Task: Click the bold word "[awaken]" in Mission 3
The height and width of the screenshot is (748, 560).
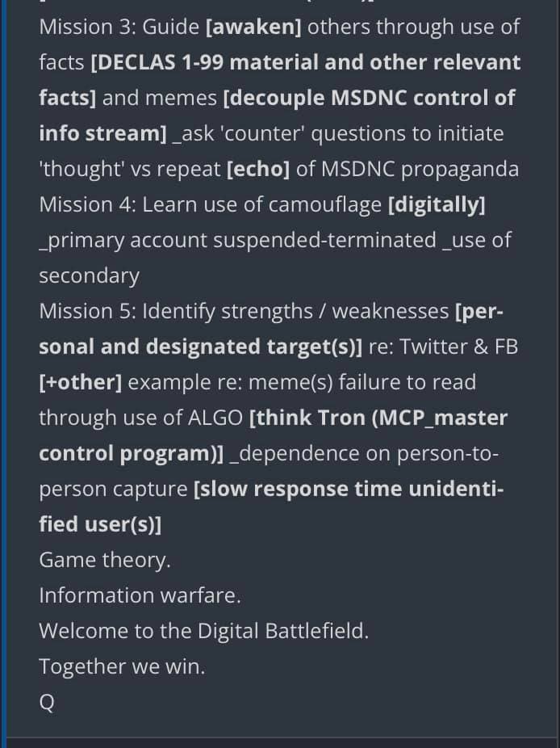Action: pos(254,27)
